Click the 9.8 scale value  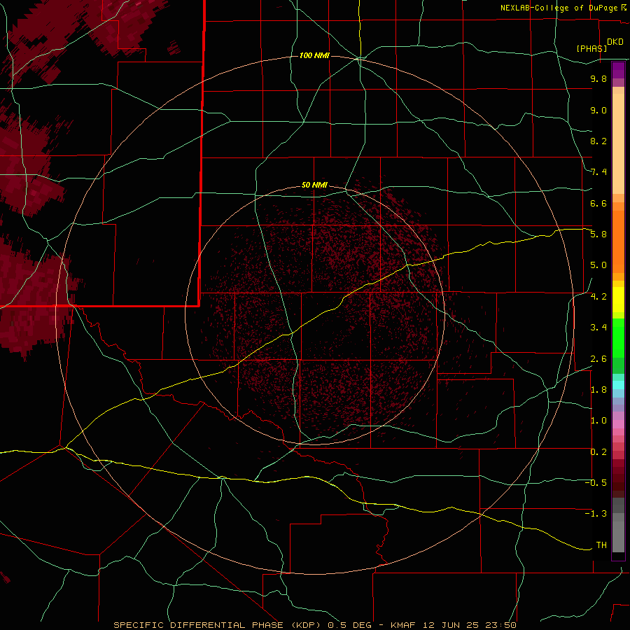click(x=598, y=78)
